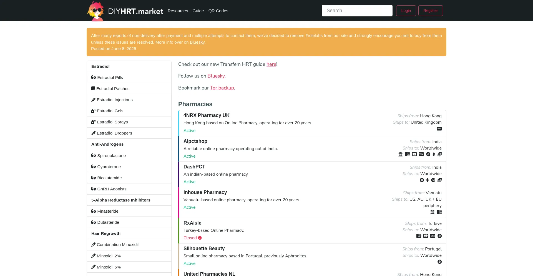Viewport: 533px width, 276px height.
Task: Focus the Search input field
Action: point(357,11)
